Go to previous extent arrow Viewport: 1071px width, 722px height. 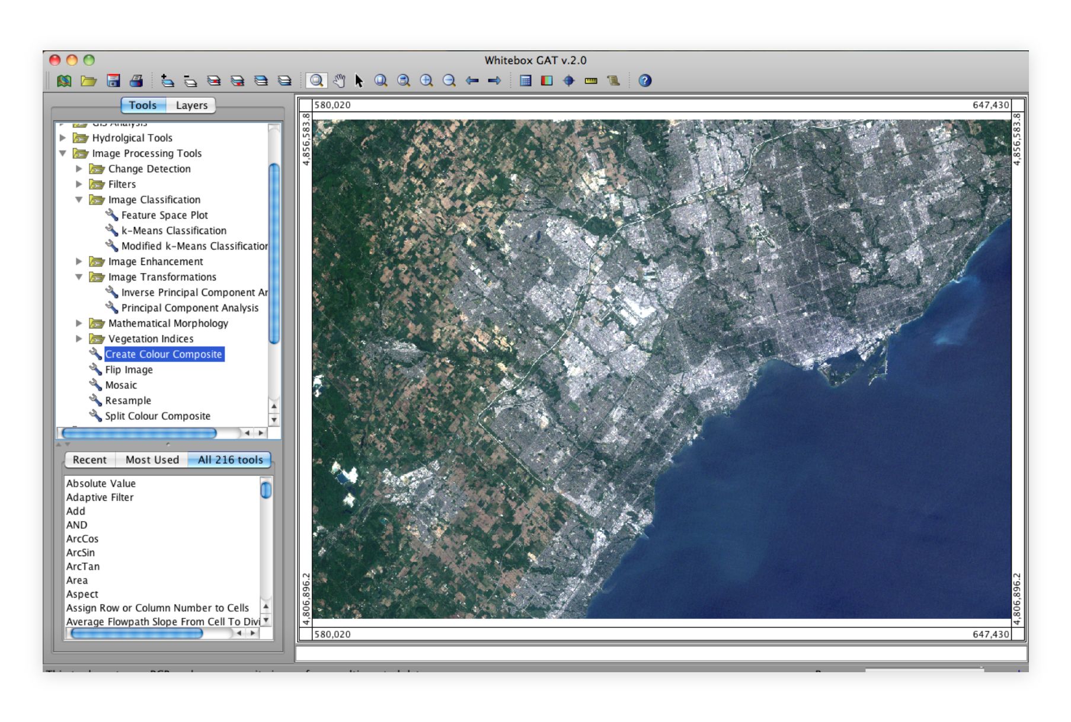[472, 81]
